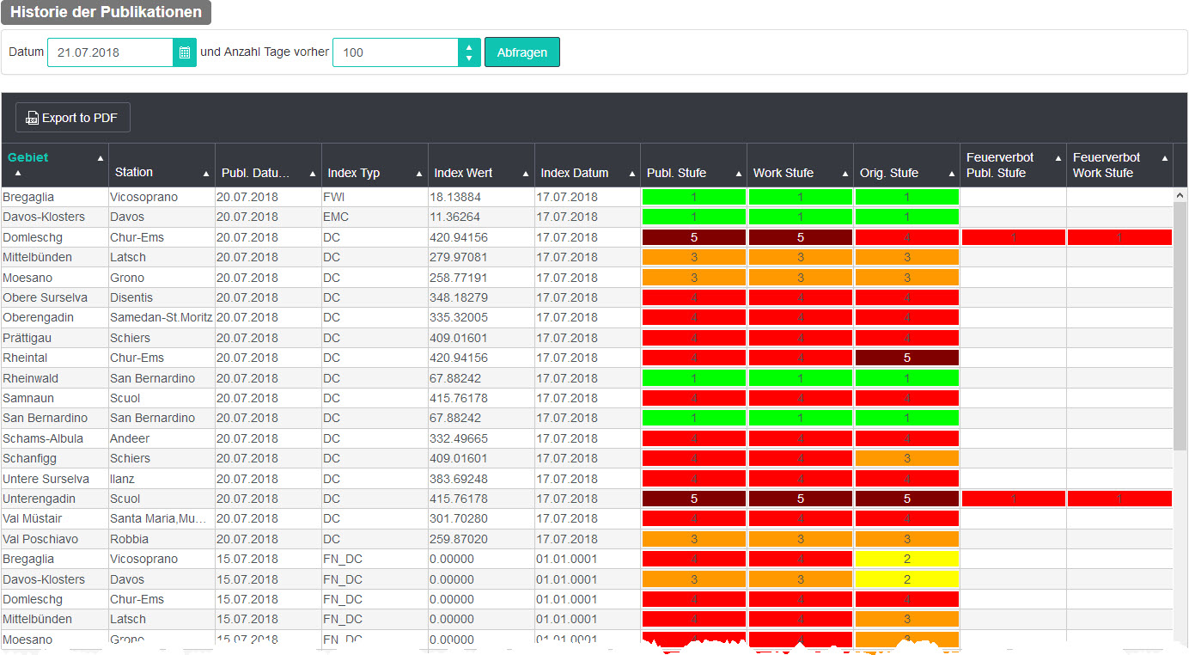
Task: Decrease days count with down spinner arrow
Action: [469, 59]
